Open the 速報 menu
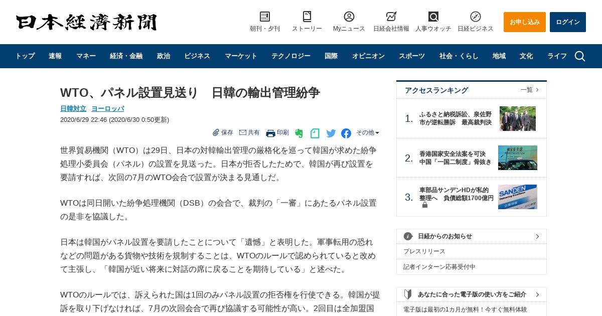Image resolution: width=602 pixels, height=316 pixels. [55, 56]
